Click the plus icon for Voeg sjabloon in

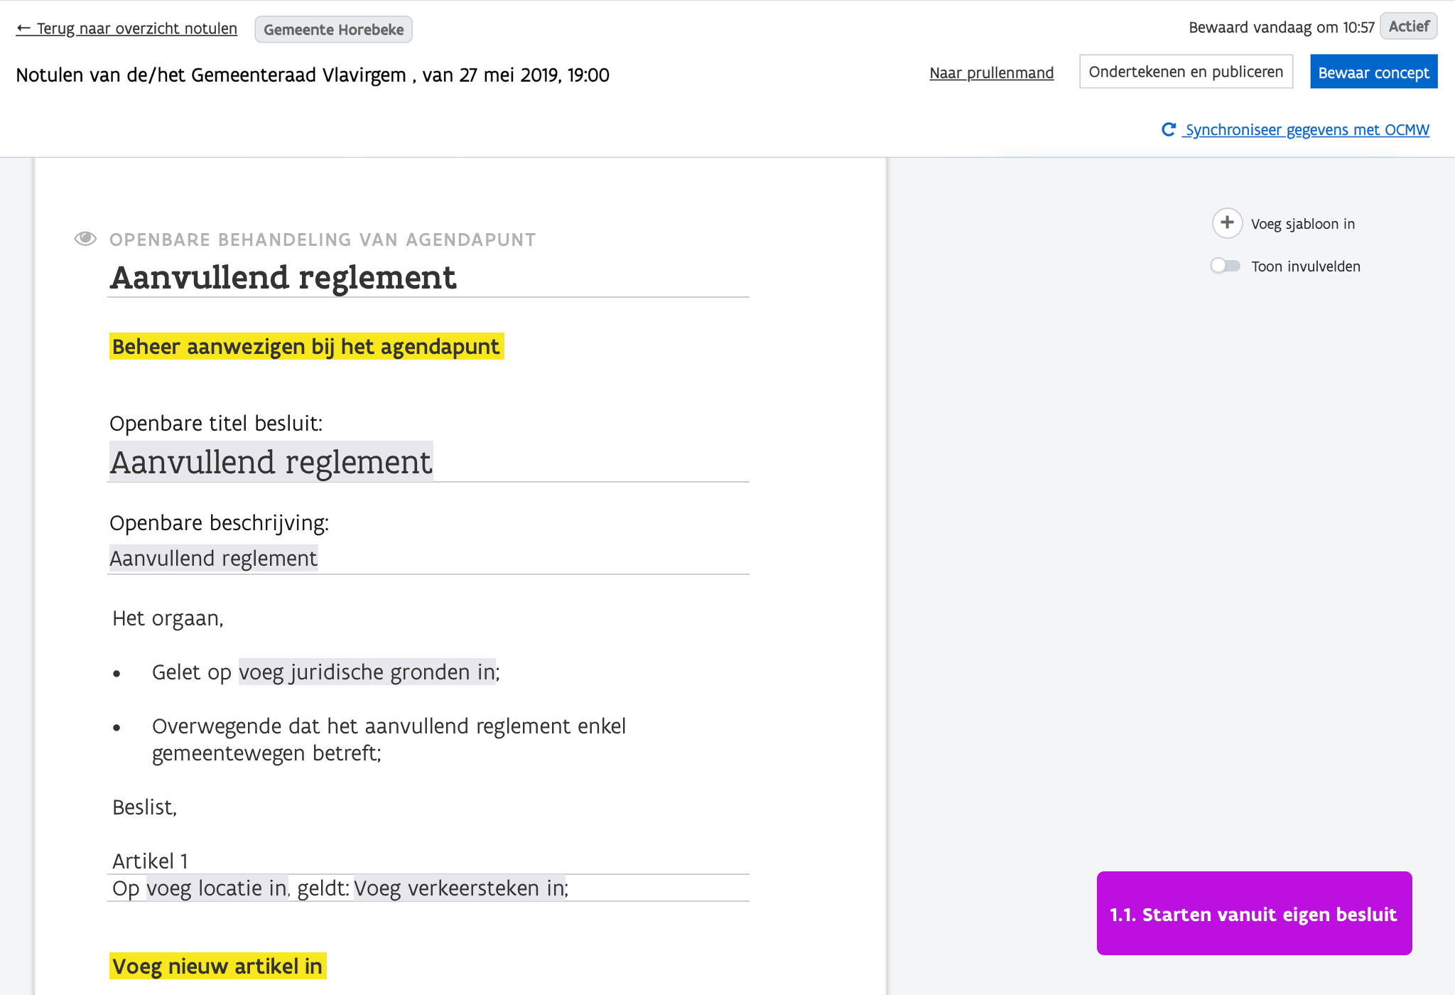[x=1227, y=223]
